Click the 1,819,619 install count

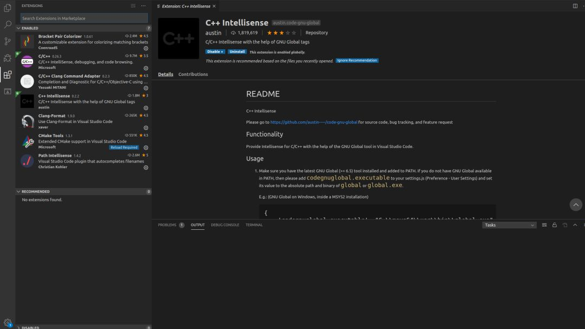(244, 33)
